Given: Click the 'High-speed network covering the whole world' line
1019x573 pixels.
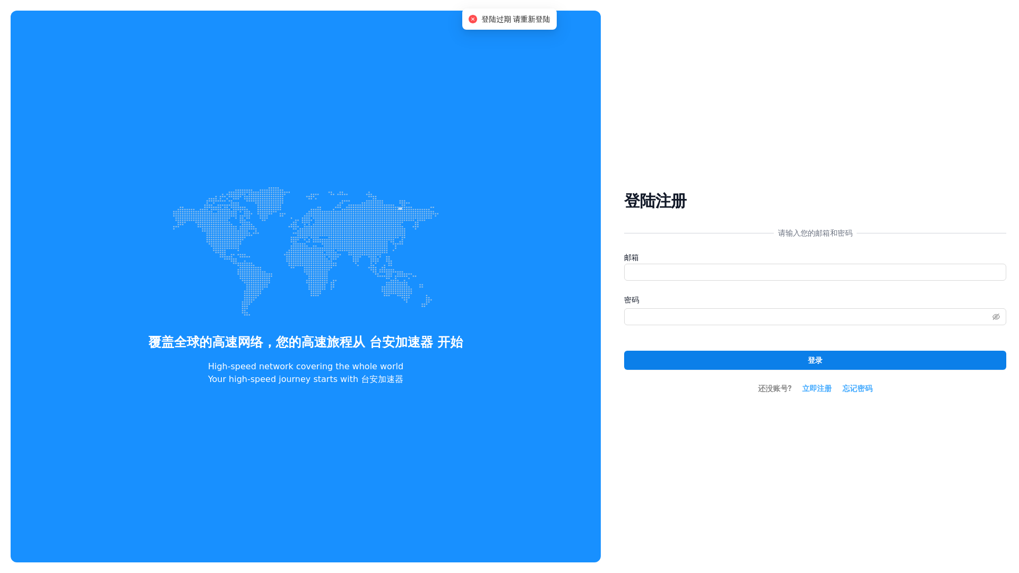Looking at the screenshot, I should tap(306, 366).
